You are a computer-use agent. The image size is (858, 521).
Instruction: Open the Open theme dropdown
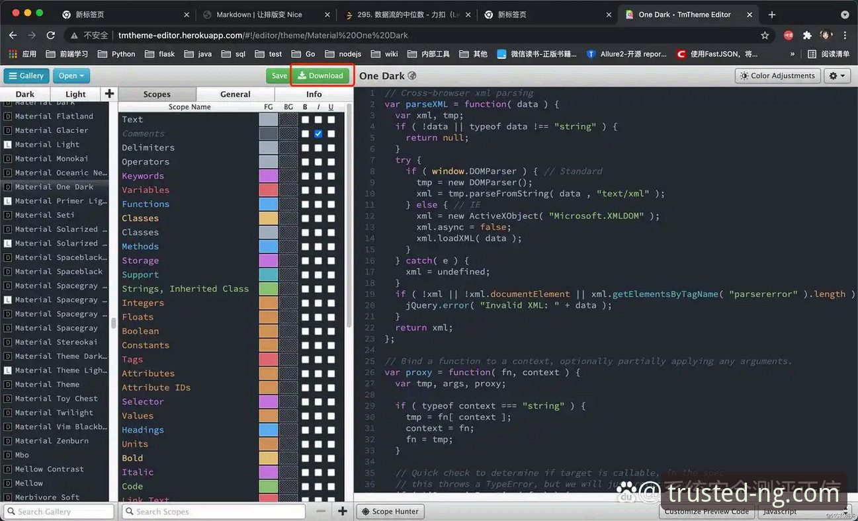[71, 76]
